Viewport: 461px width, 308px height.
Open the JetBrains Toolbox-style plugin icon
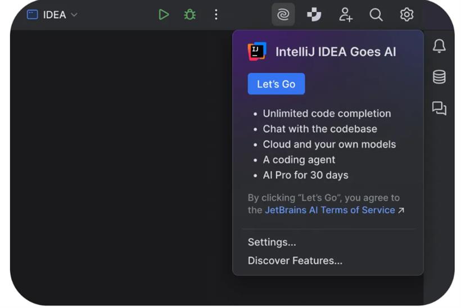click(x=314, y=15)
